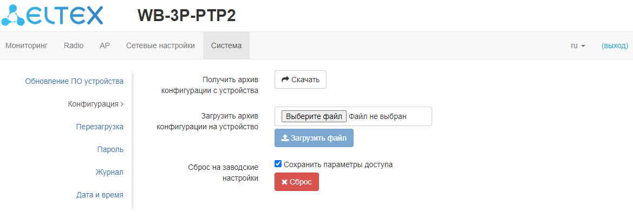Viewport: 633px width, 218px height.
Task: Click the Файл не выбран file field
Action: (x=377, y=116)
